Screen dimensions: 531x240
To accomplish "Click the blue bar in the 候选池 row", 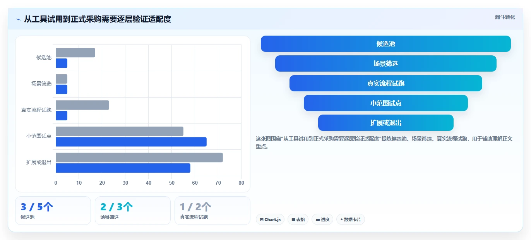I will coord(62,63).
